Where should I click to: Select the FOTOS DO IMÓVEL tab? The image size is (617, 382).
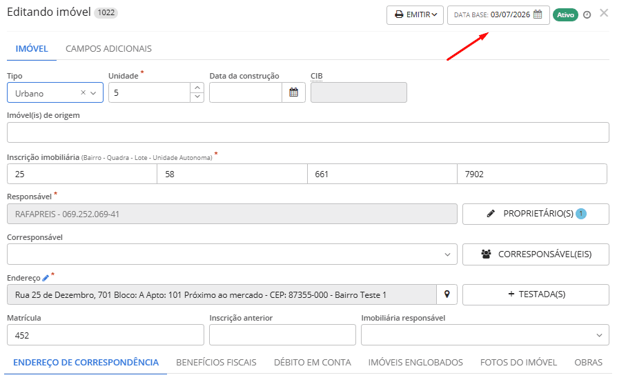tap(518, 363)
